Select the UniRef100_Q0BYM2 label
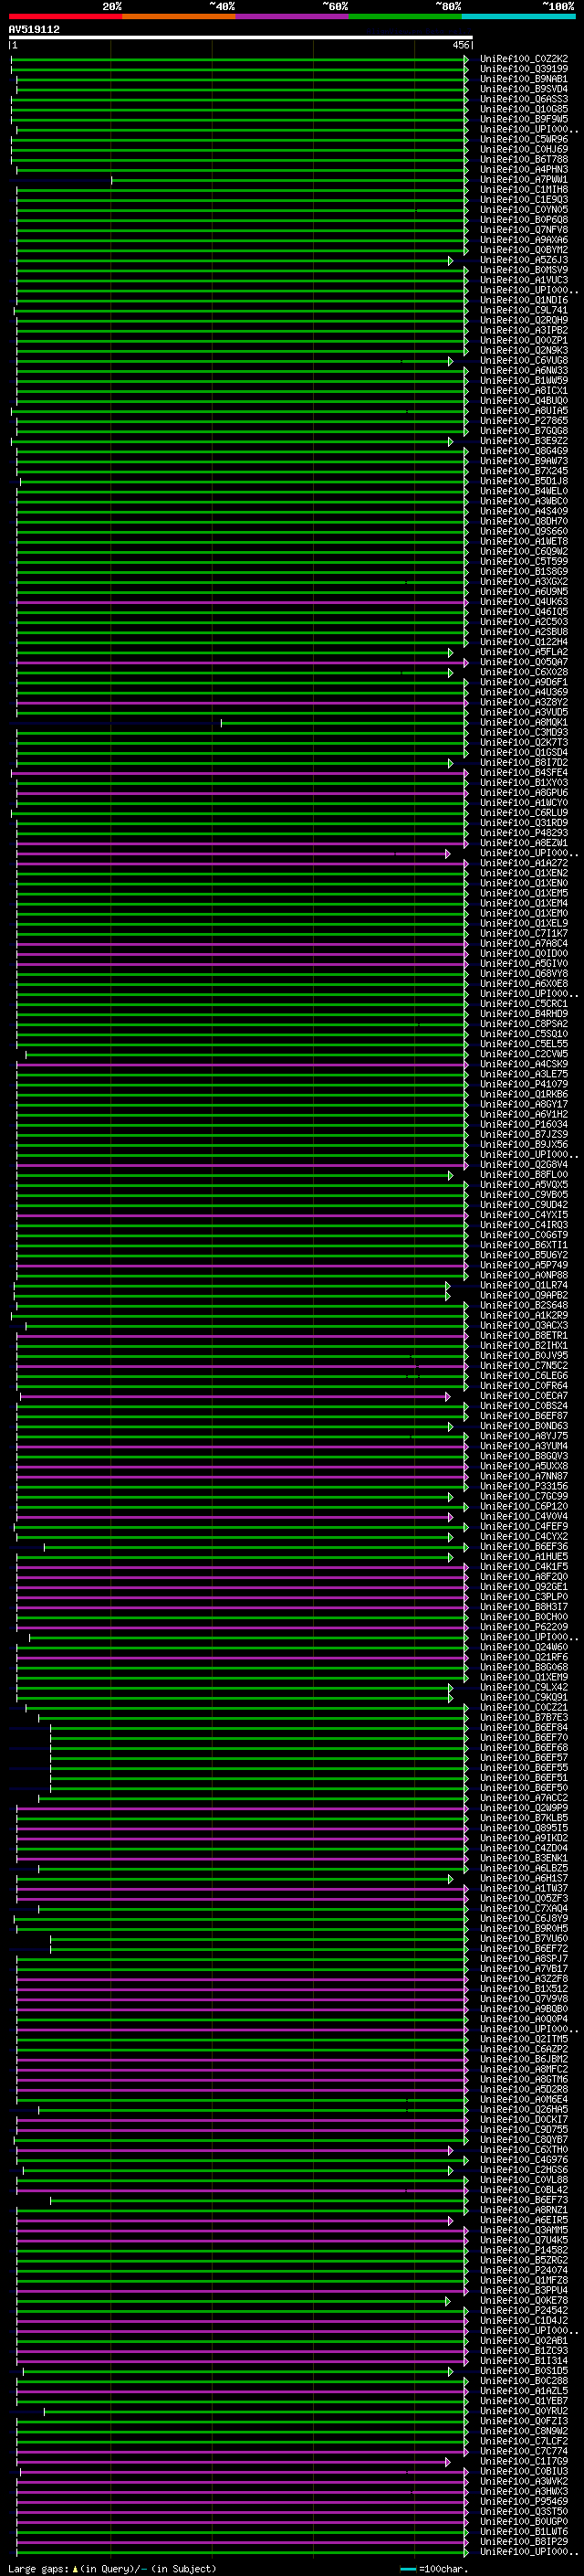 click(524, 250)
